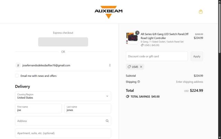Click the Auxbeam logo
Image resolution: width=221 pixels, height=139 pixels.
[x=109, y=12]
